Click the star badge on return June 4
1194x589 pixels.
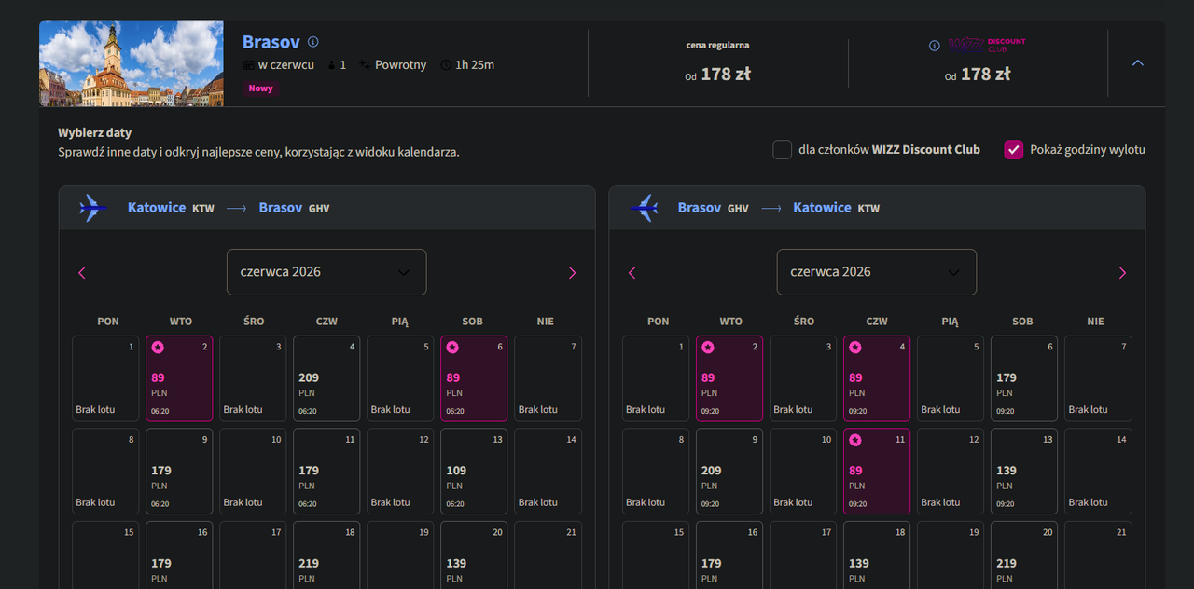855,348
